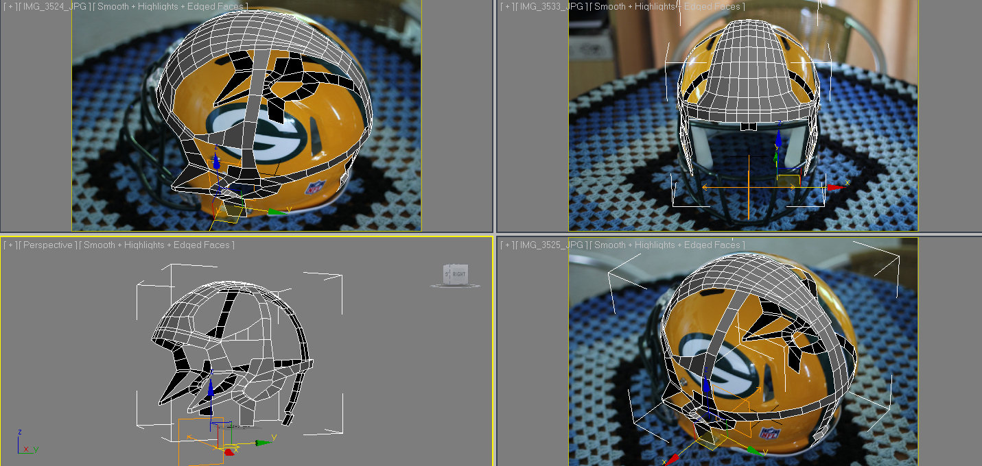The image size is (982, 466).
Task: Click the NFL shield decal in IMG_3525_JPG photo
Action: click(769, 434)
